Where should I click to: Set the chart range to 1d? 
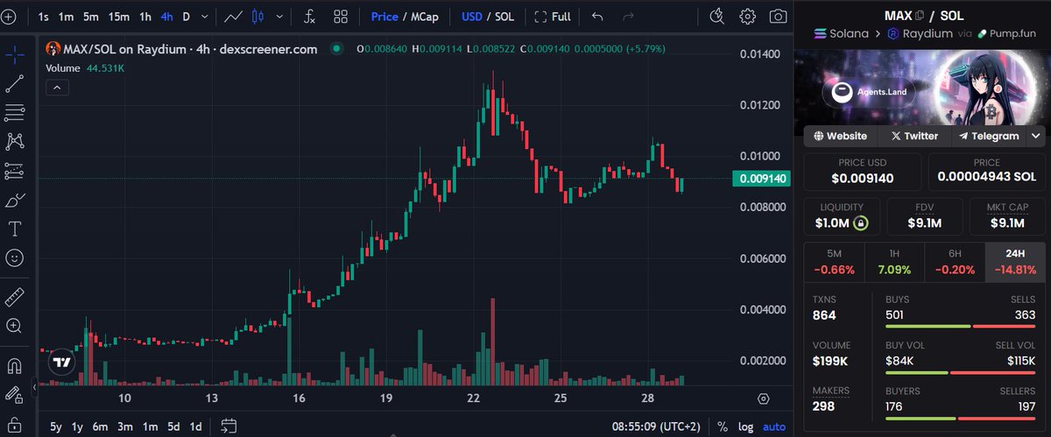[x=196, y=426]
